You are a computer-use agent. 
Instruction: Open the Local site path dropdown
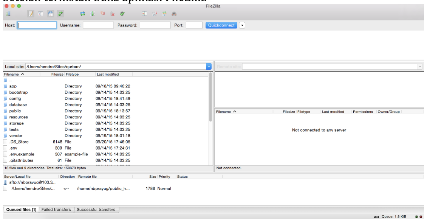pyautogui.click(x=209, y=66)
